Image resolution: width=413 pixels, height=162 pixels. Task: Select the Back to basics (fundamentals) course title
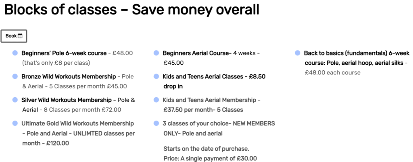(x=357, y=58)
